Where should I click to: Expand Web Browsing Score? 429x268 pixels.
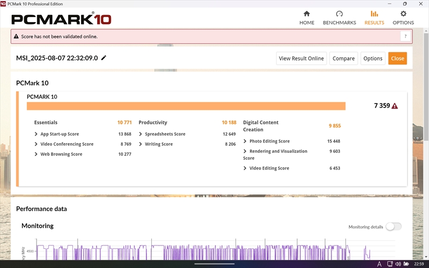(x=36, y=154)
